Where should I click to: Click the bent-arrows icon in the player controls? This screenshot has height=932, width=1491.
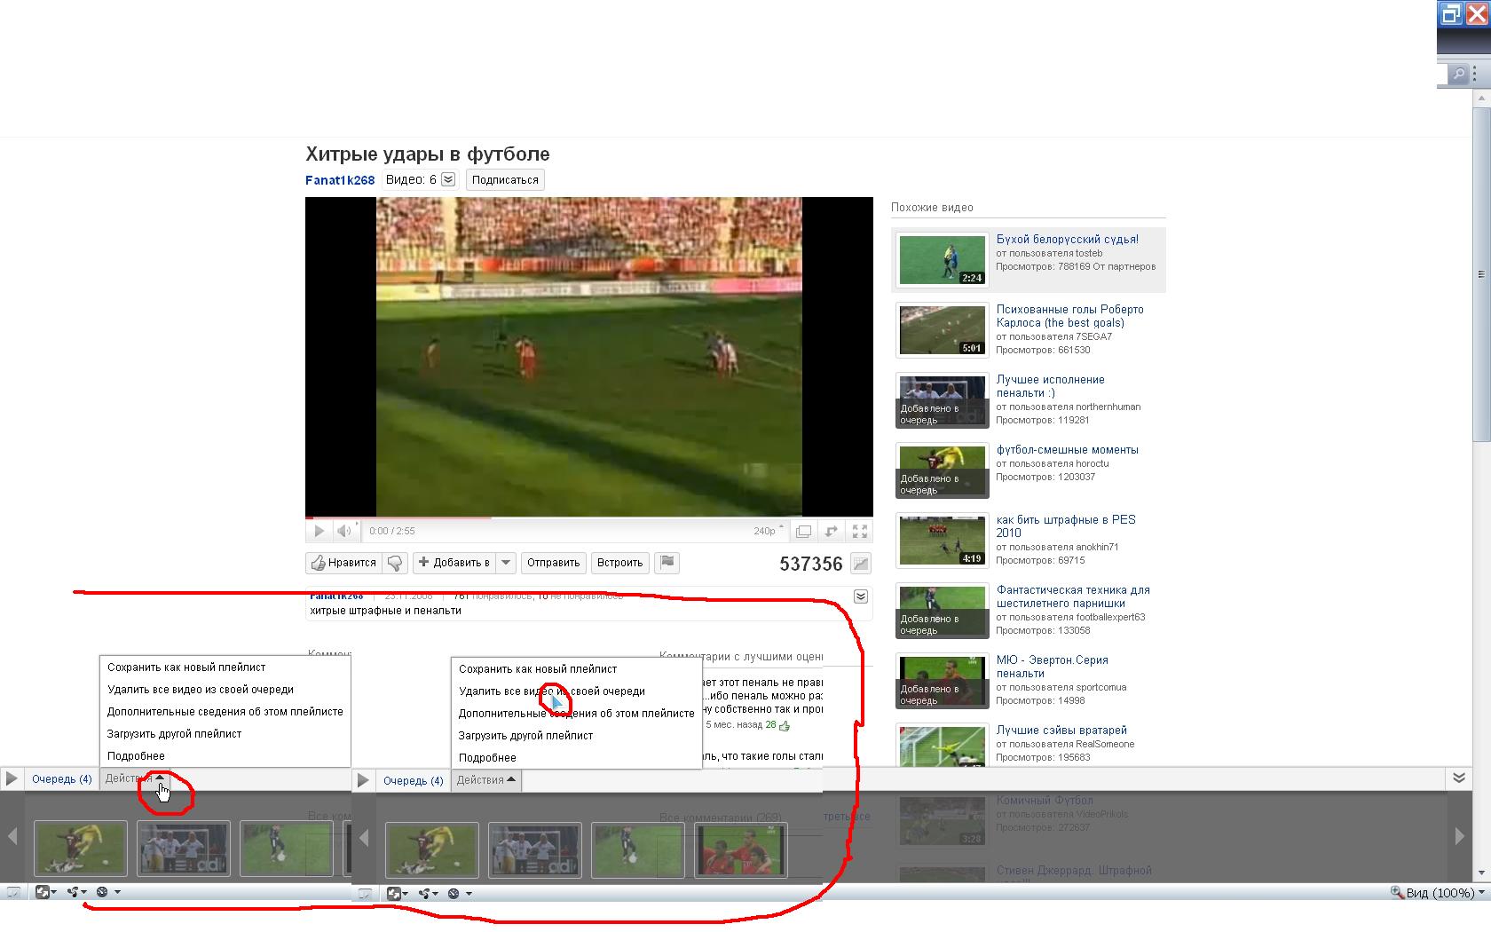click(x=832, y=531)
